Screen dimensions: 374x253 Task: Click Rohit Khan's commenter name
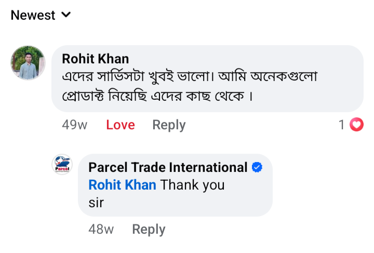96,58
